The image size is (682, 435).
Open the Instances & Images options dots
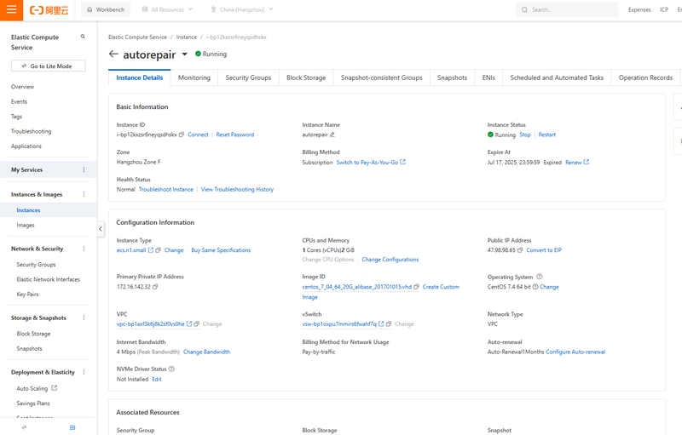point(84,194)
